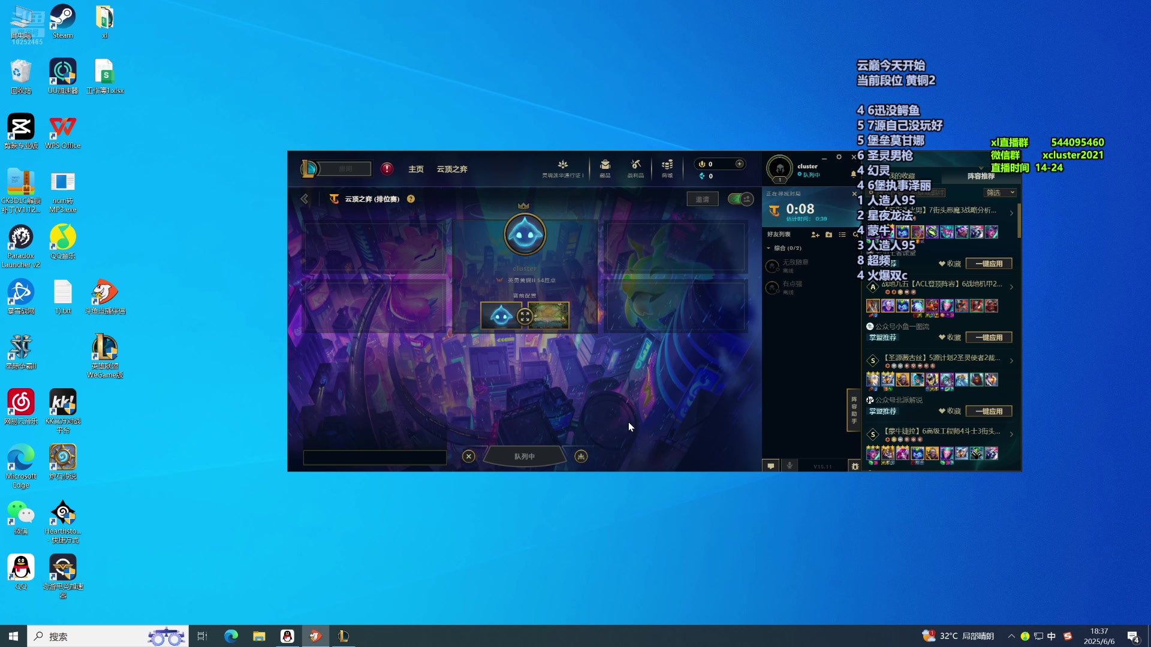Open Microsoft Edge from the taskbar
This screenshot has height=647, width=1151.
point(231,636)
